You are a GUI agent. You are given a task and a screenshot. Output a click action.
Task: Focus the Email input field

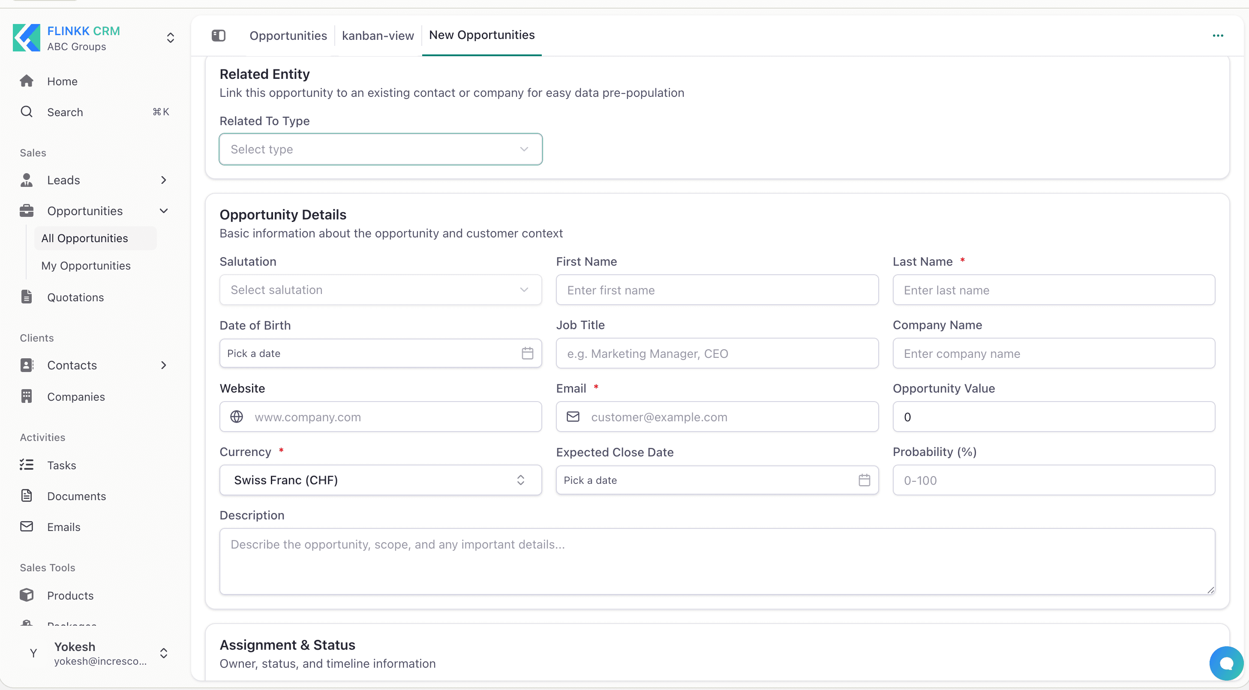pos(717,417)
